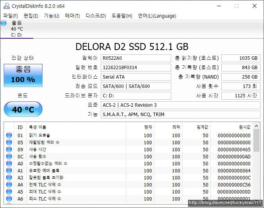Click the interface field Serial ATA
The width and height of the screenshot is (264, 208).
136,77
